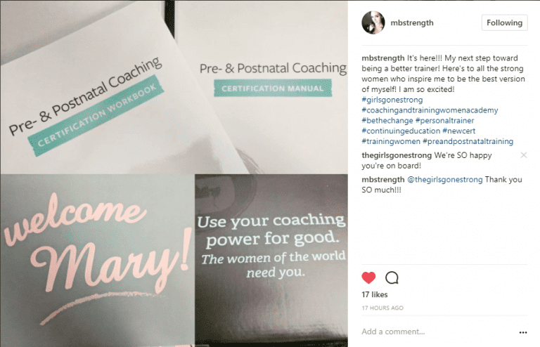The width and height of the screenshot is (540, 347).
Task: Click the 17 hours ago timestamp
Action: pyautogui.click(x=382, y=308)
